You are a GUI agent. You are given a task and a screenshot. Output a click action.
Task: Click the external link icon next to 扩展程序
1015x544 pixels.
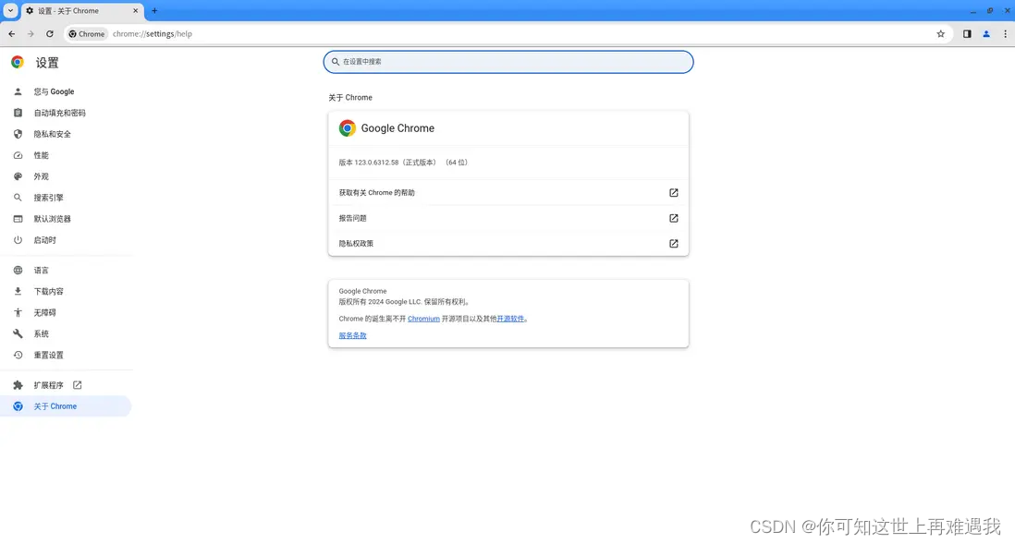pos(78,385)
